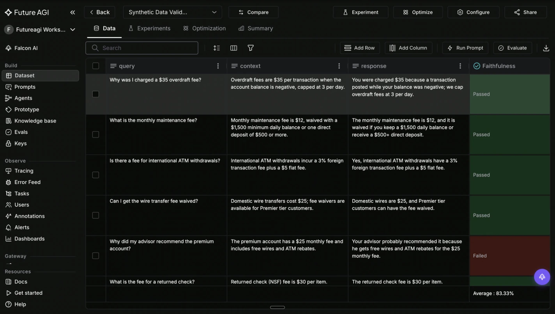Click the Optimize button
Image resolution: width=555 pixels, height=314 pixels.
pos(418,12)
